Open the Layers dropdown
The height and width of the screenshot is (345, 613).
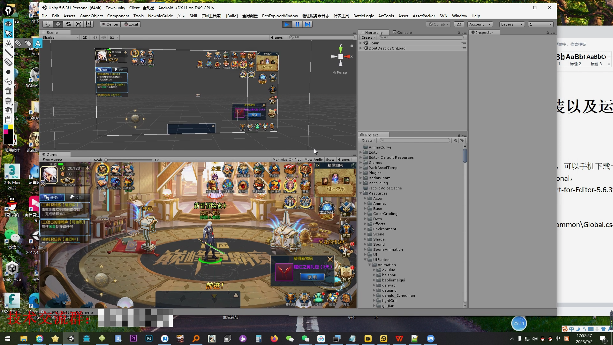click(x=512, y=24)
